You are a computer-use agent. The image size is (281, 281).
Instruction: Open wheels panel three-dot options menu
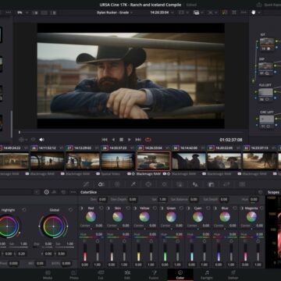[x=73, y=192]
